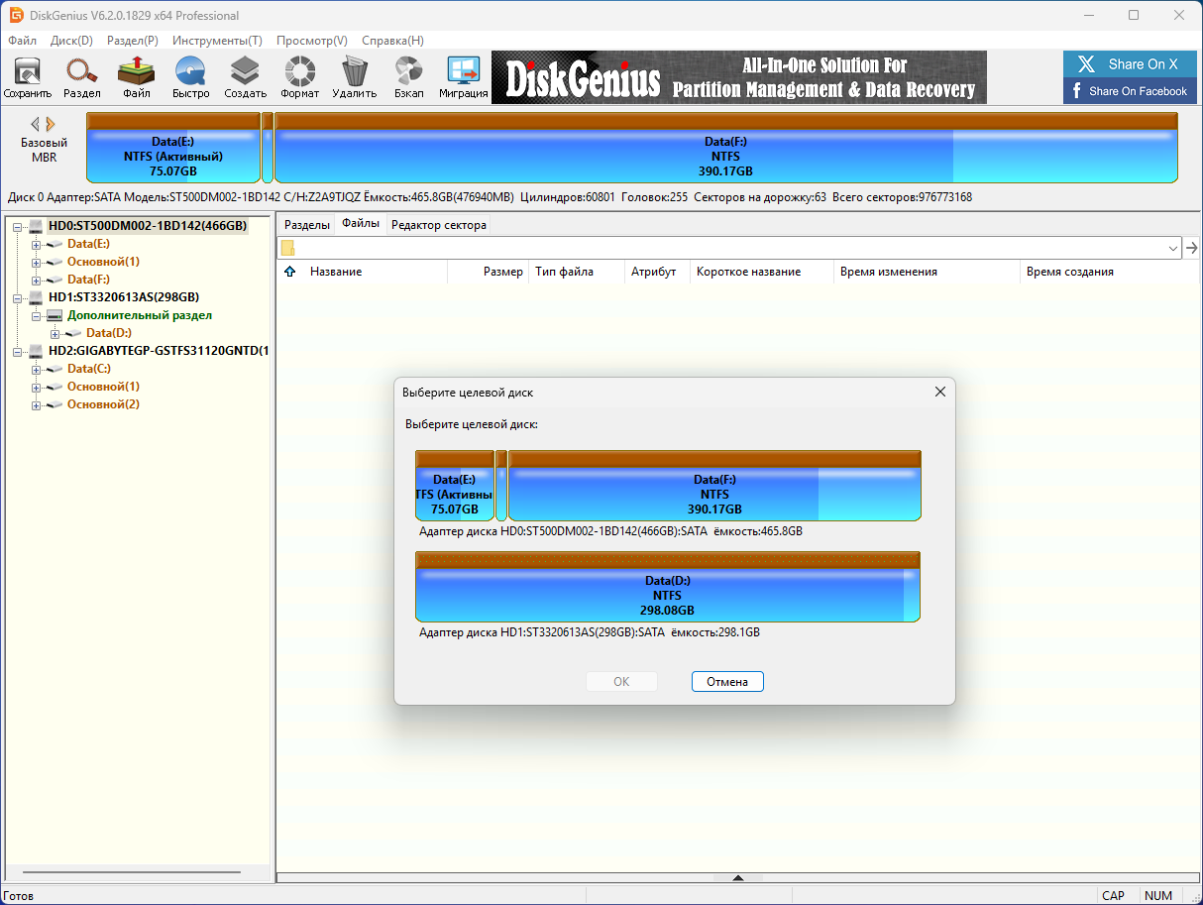
Task: Select Основной(1) under HD2 in tree
Action: click(103, 387)
